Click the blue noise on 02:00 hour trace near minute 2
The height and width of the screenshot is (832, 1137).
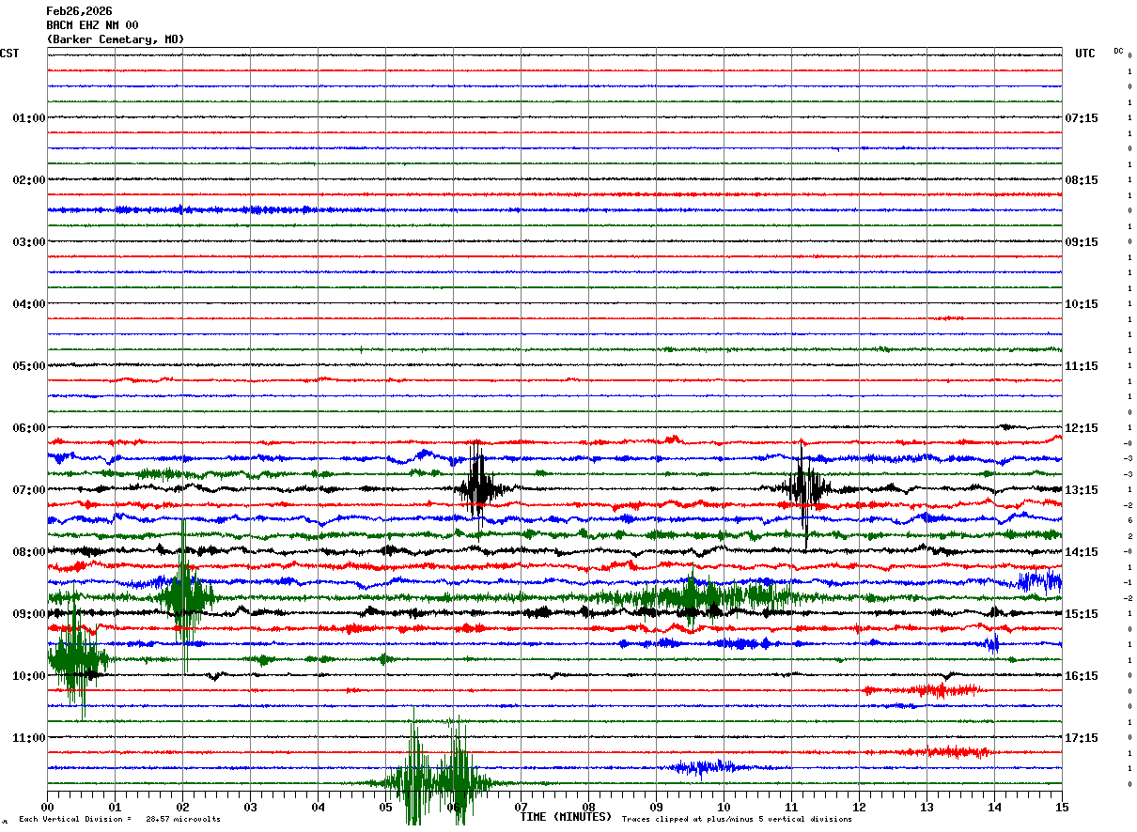pyautogui.click(x=183, y=209)
